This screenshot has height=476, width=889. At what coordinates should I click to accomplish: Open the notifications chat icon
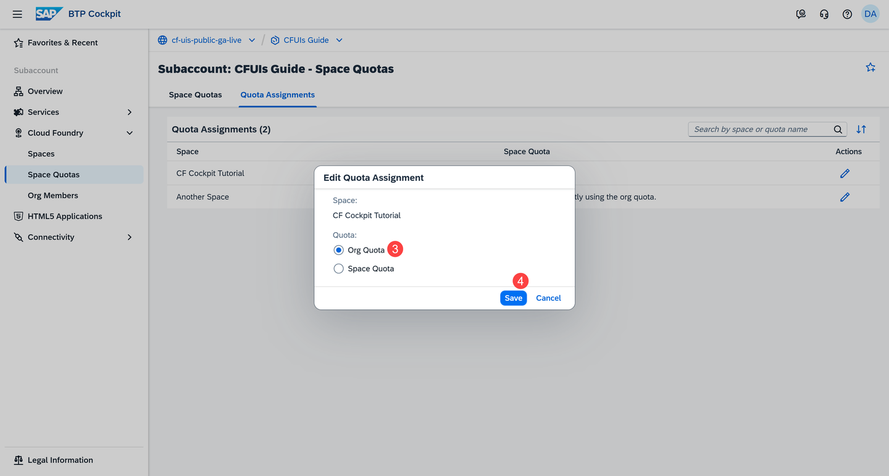(x=801, y=14)
